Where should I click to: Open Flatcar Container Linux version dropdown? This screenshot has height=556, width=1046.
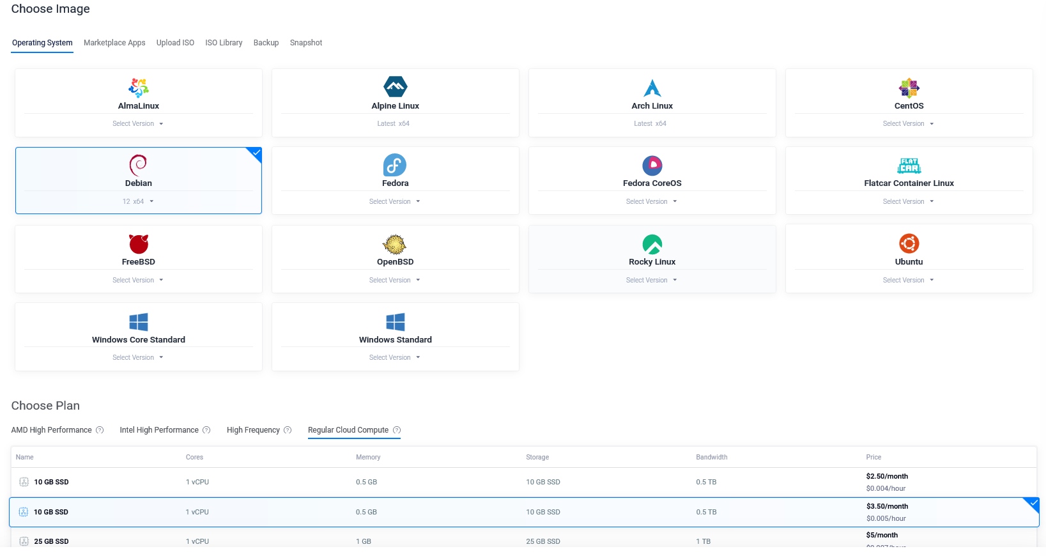[909, 201]
